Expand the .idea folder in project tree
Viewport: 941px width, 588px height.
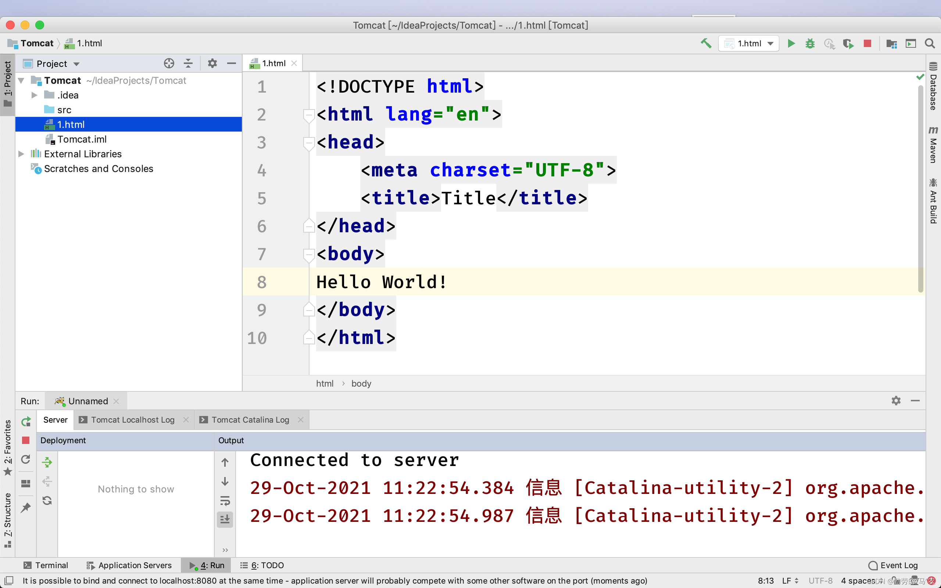click(35, 95)
